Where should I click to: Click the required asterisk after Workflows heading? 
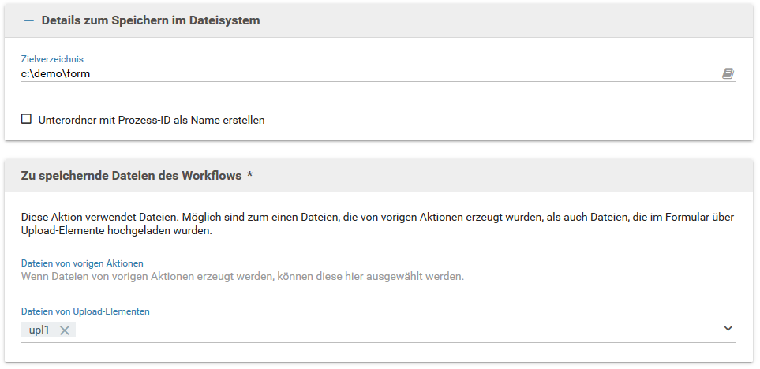pyautogui.click(x=250, y=176)
